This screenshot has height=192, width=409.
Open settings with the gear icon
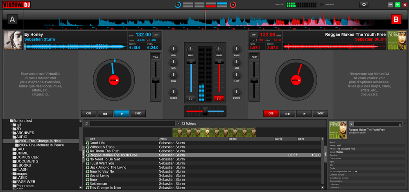click(x=364, y=5)
